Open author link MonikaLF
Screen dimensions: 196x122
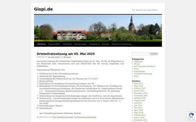tap(67, 57)
